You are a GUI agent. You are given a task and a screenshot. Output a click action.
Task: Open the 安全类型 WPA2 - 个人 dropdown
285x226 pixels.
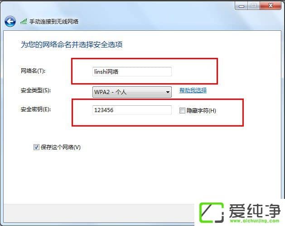(x=132, y=92)
